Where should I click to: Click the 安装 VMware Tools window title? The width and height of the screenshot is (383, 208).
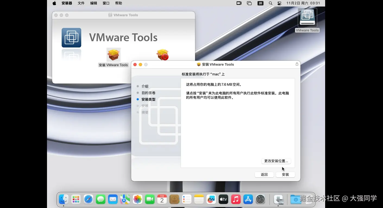click(218, 64)
